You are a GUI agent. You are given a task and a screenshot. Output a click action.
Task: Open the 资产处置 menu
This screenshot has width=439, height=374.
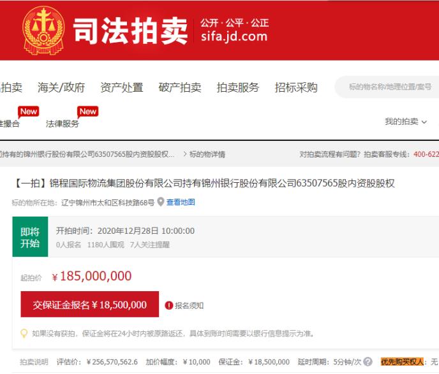[122, 88]
